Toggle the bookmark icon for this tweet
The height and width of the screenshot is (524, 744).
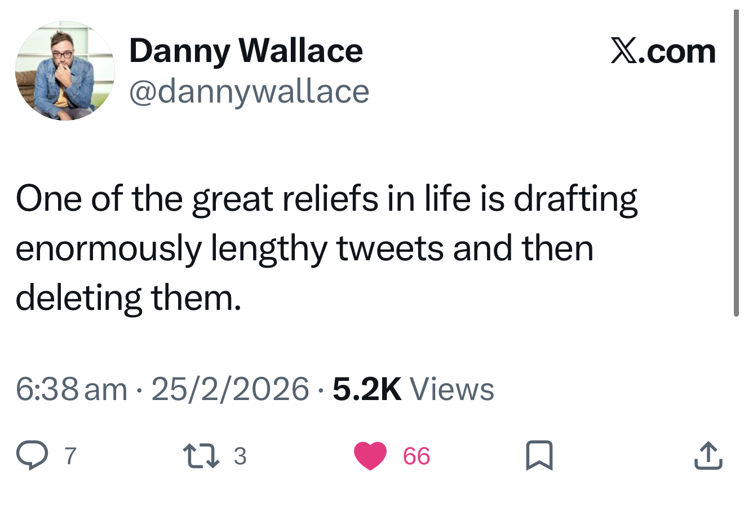(539, 456)
